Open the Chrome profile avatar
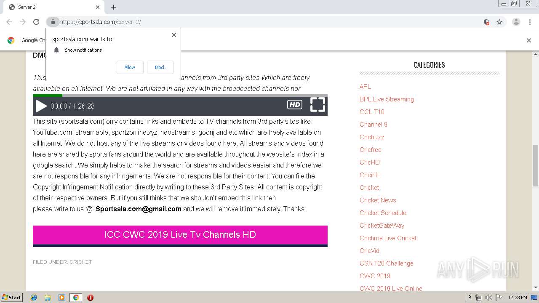The image size is (539, 303). click(x=516, y=22)
